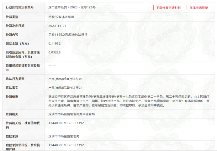Click the 没收违法所得、没收非法财物的金额 label
The height and width of the screenshot is (151, 217).
point(23,55)
